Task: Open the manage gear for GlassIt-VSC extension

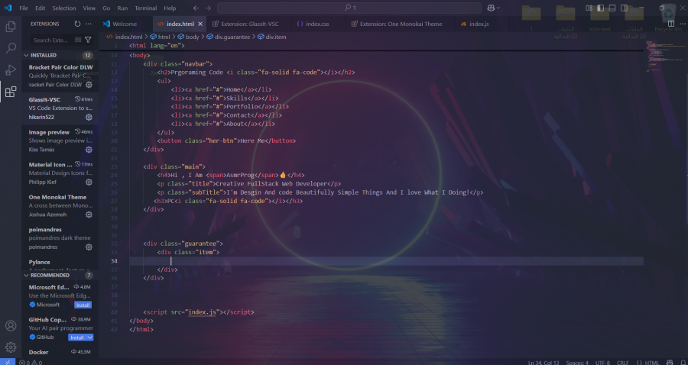Action: (x=89, y=118)
